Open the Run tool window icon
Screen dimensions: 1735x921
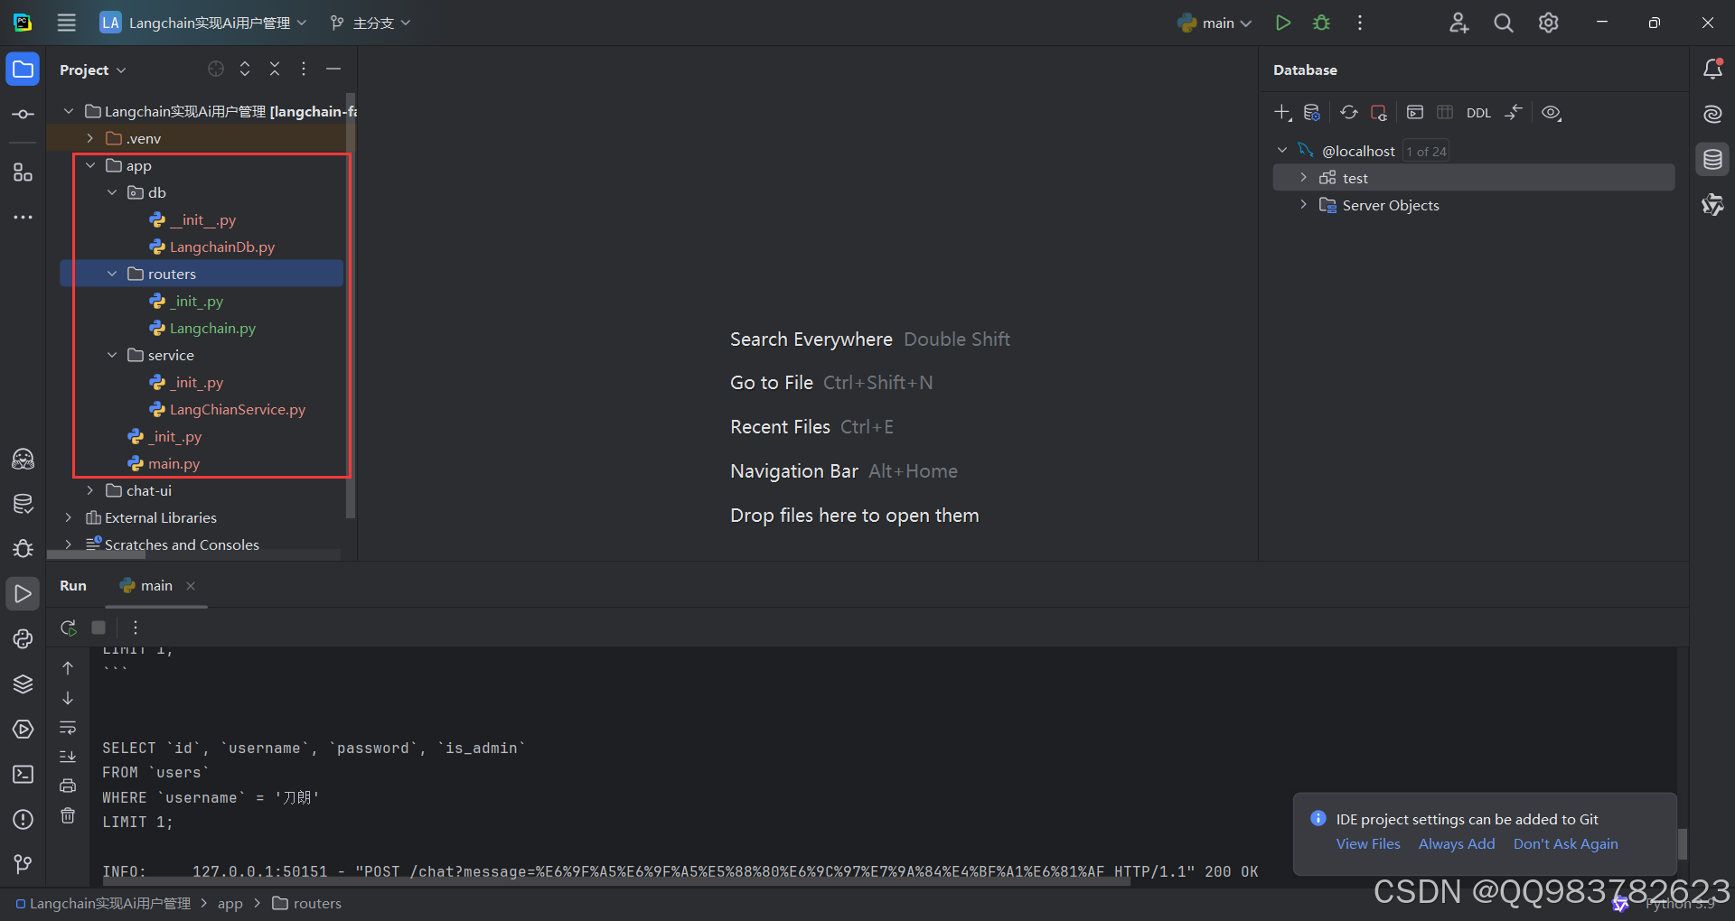pyautogui.click(x=23, y=593)
